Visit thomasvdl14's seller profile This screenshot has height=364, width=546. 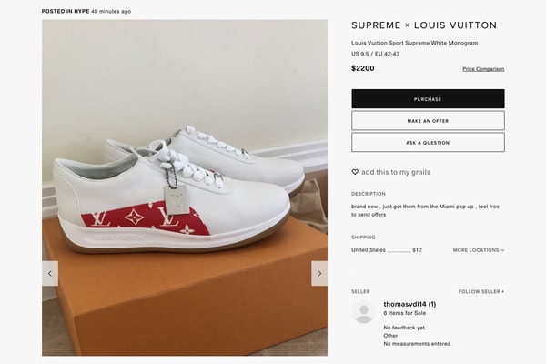[x=409, y=304]
